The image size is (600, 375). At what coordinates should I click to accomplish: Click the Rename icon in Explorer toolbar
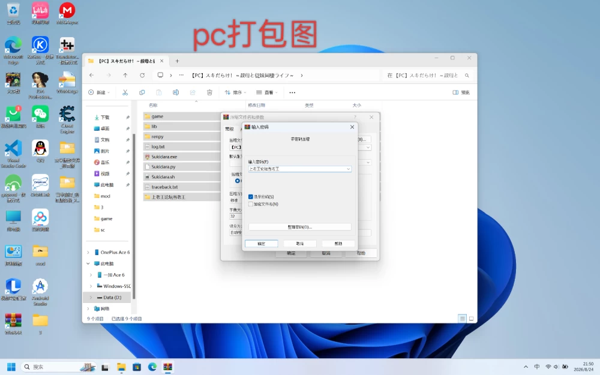[x=176, y=92]
